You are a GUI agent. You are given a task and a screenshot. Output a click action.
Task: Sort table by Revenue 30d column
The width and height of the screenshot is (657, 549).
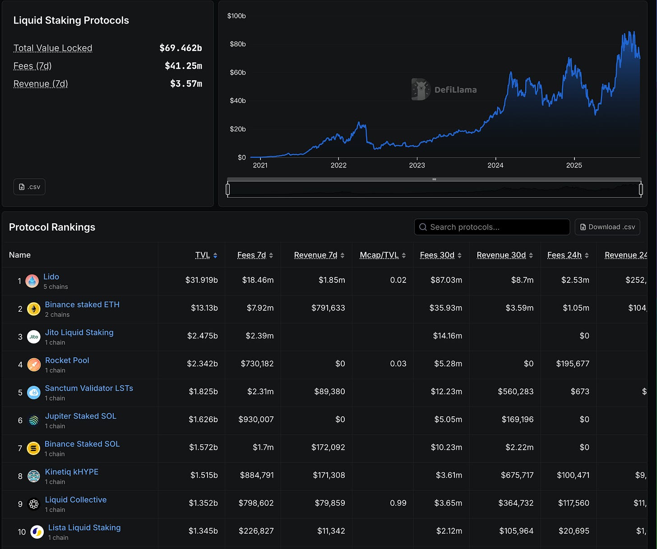[504, 255]
